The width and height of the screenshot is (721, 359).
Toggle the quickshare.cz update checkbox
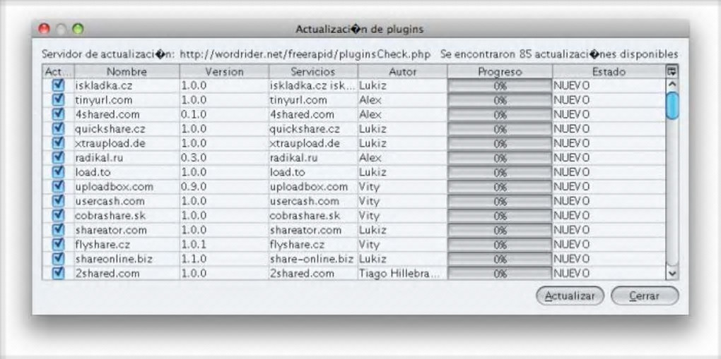(x=58, y=128)
